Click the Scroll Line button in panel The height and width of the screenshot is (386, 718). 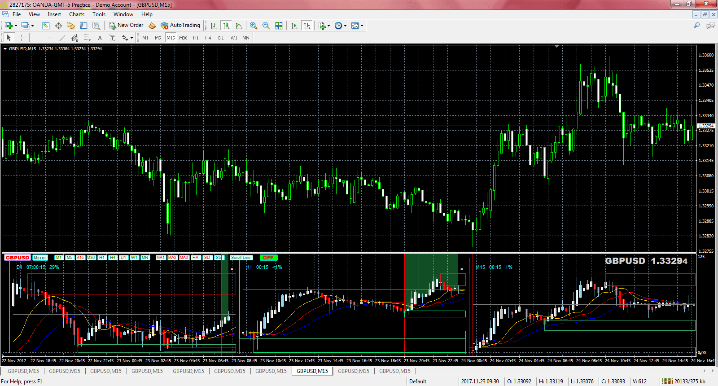click(x=241, y=258)
